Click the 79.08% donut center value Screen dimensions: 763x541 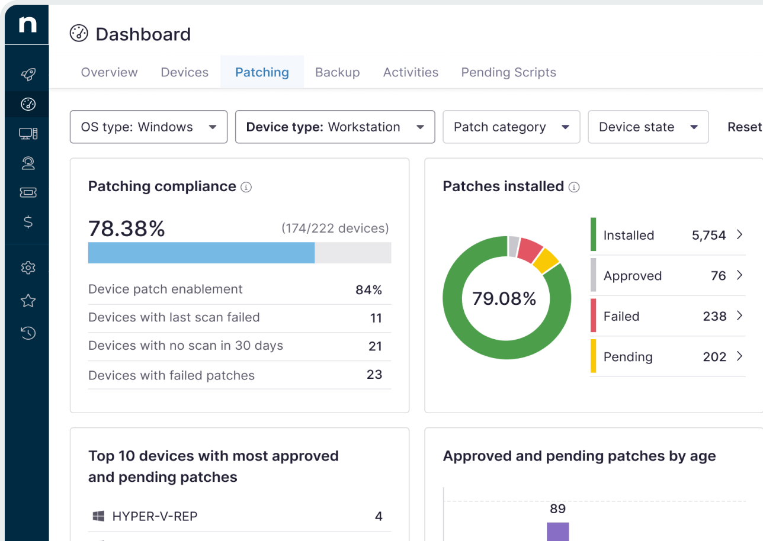click(x=504, y=298)
